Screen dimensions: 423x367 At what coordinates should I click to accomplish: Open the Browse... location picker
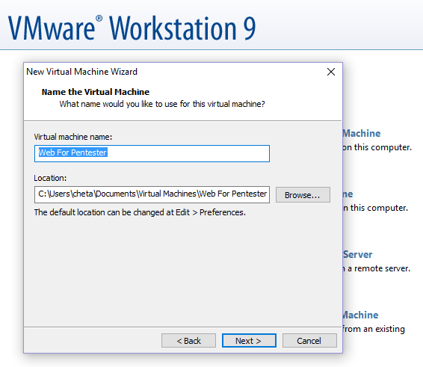point(303,195)
